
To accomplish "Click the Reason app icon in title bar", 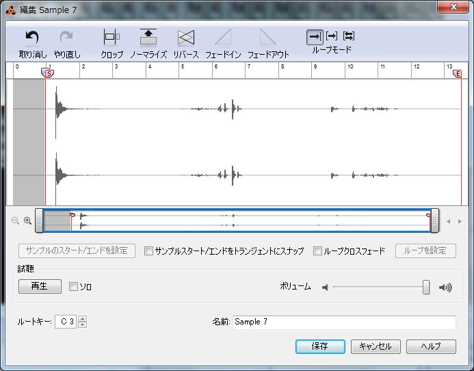I will [x=11, y=10].
